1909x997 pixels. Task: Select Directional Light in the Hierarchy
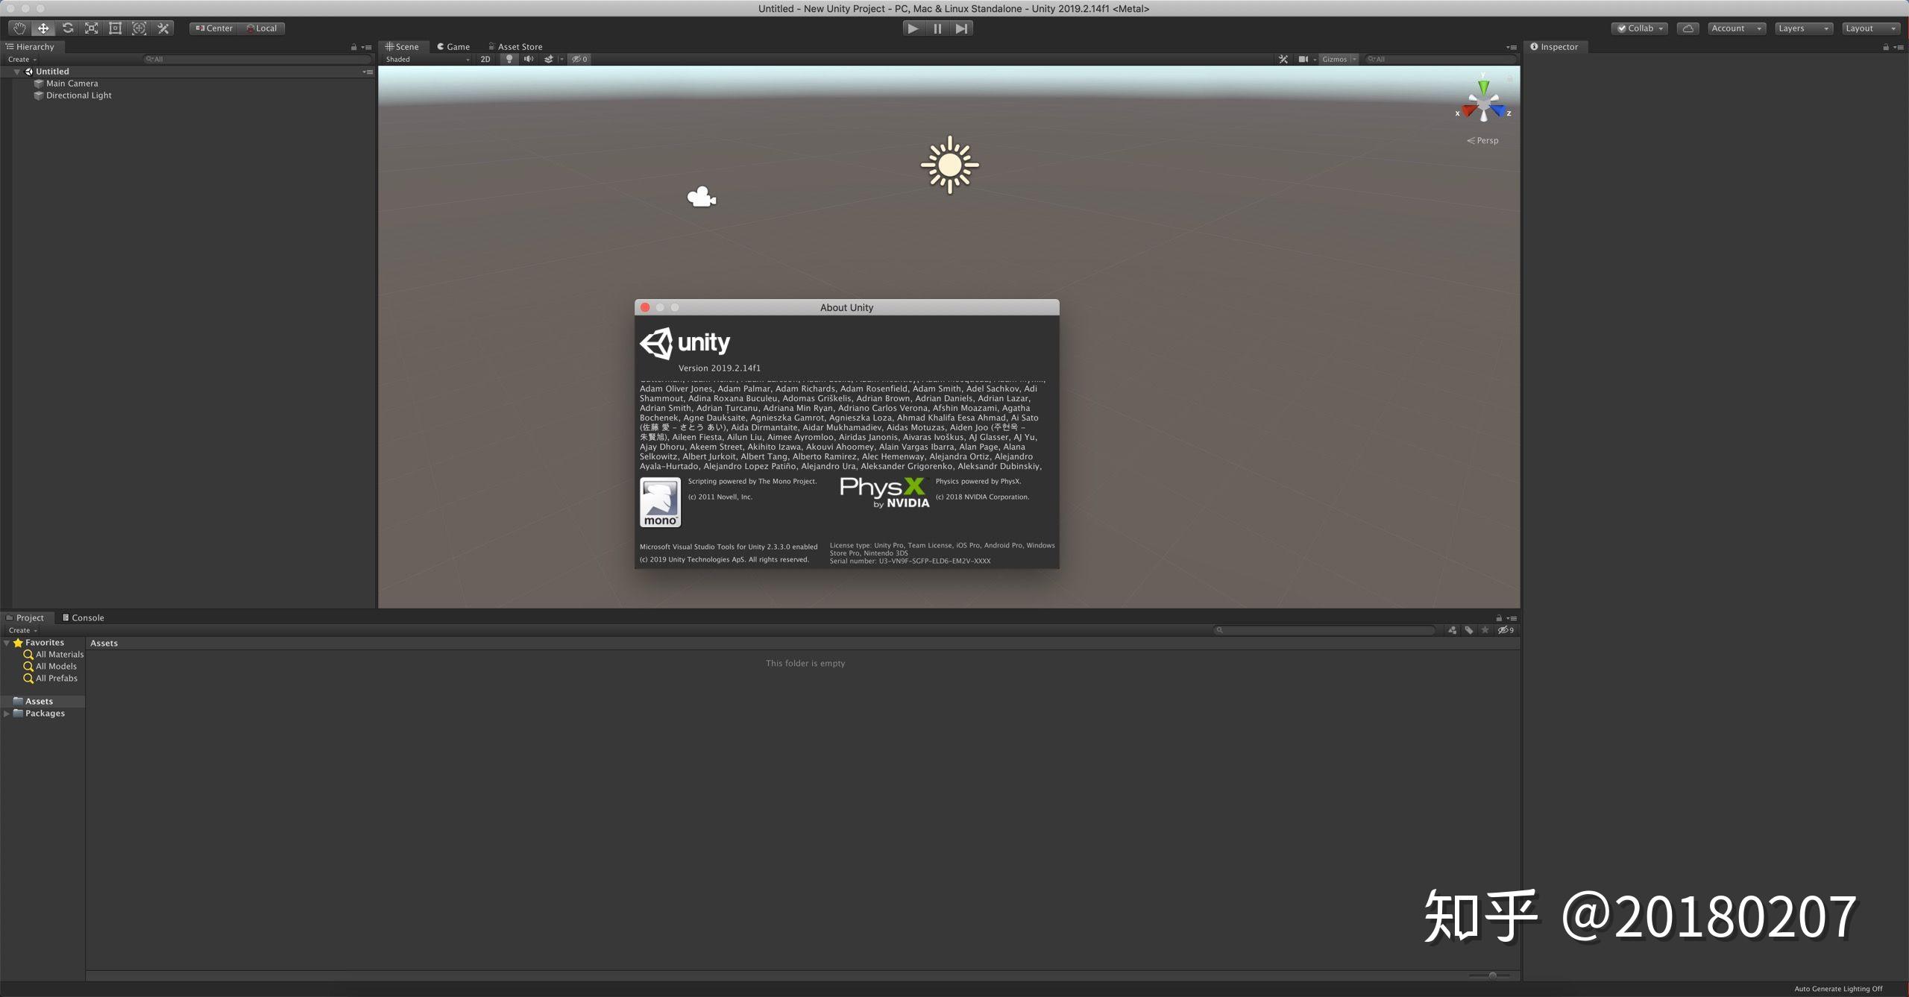[x=78, y=95]
